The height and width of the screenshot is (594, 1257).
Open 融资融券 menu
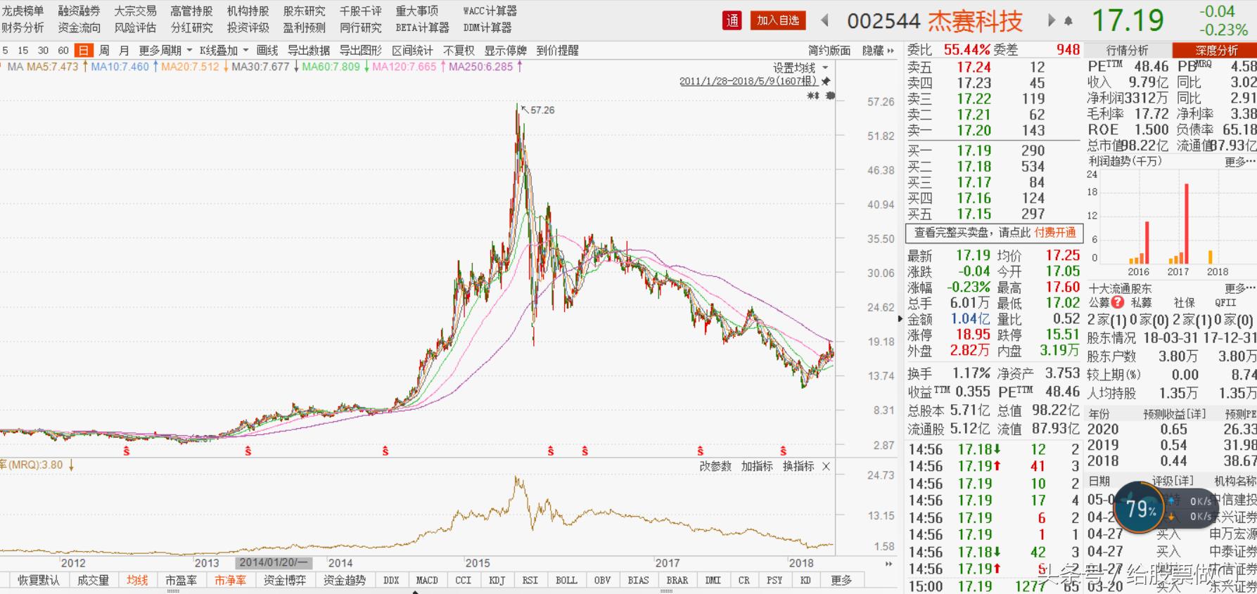pyautogui.click(x=79, y=11)
